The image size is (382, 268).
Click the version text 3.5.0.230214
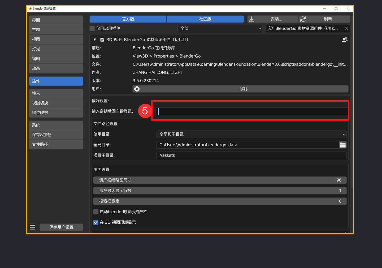click(146, 81)
